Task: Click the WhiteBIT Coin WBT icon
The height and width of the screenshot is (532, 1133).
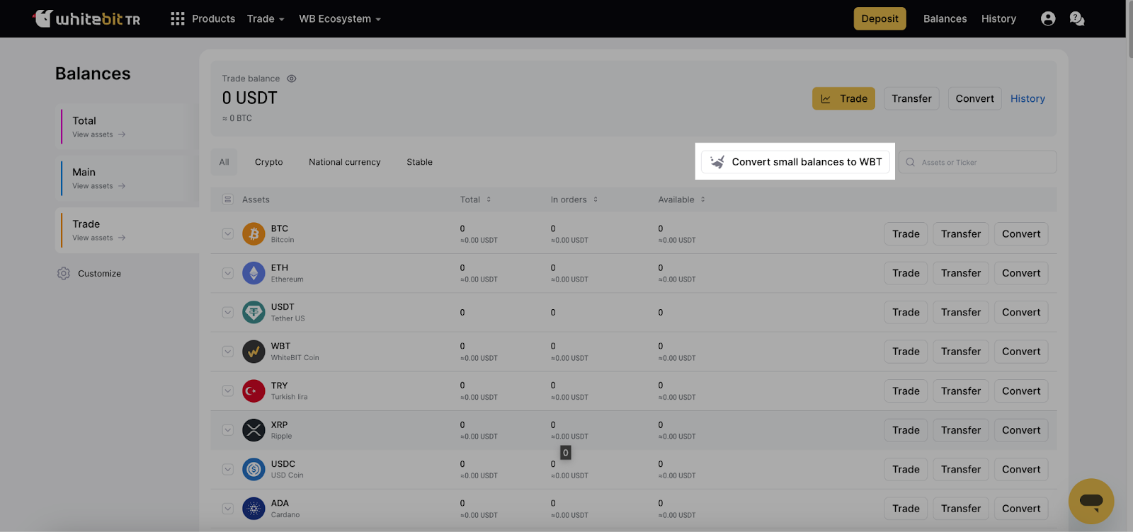Action: 254,352
